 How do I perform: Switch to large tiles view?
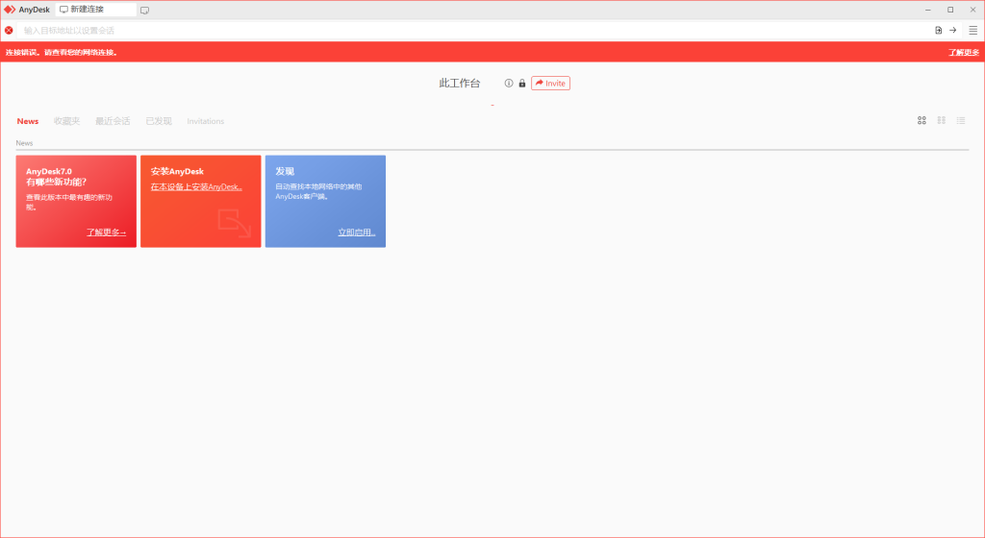922,120
